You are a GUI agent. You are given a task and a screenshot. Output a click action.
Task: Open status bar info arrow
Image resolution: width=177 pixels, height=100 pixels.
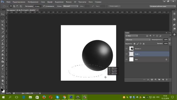pyautogui.click(x=40, y=93)
